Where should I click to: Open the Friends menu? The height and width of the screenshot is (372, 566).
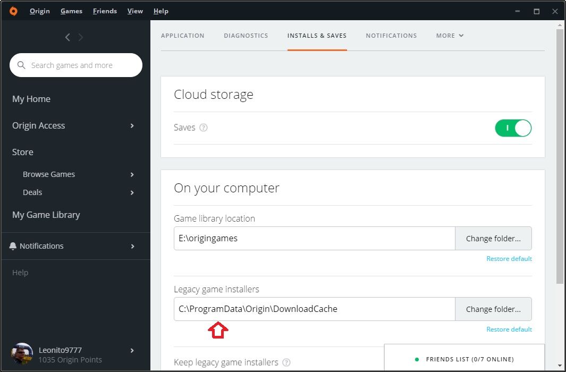point(104,11)
